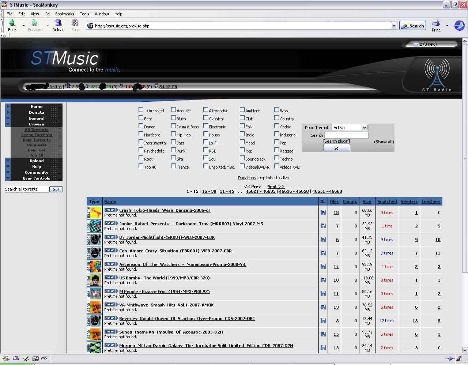
Task: Select the Techno genre checkbox
Action: point(276,158)
